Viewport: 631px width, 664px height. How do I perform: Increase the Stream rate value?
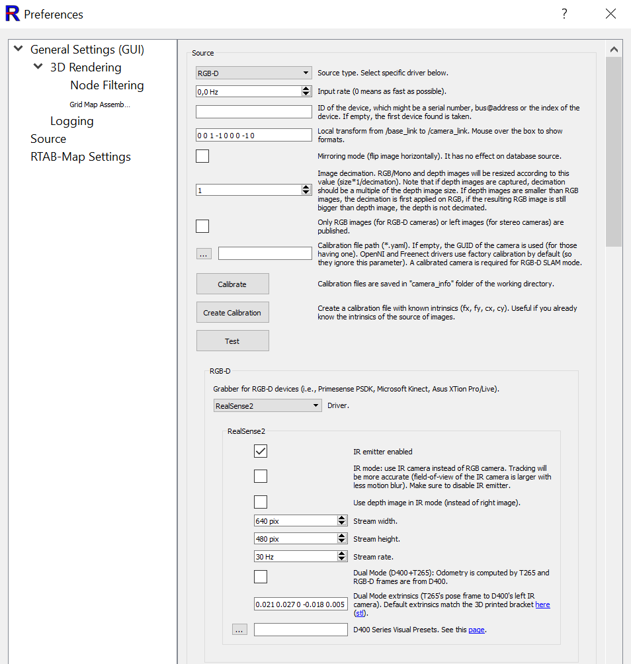342,554
